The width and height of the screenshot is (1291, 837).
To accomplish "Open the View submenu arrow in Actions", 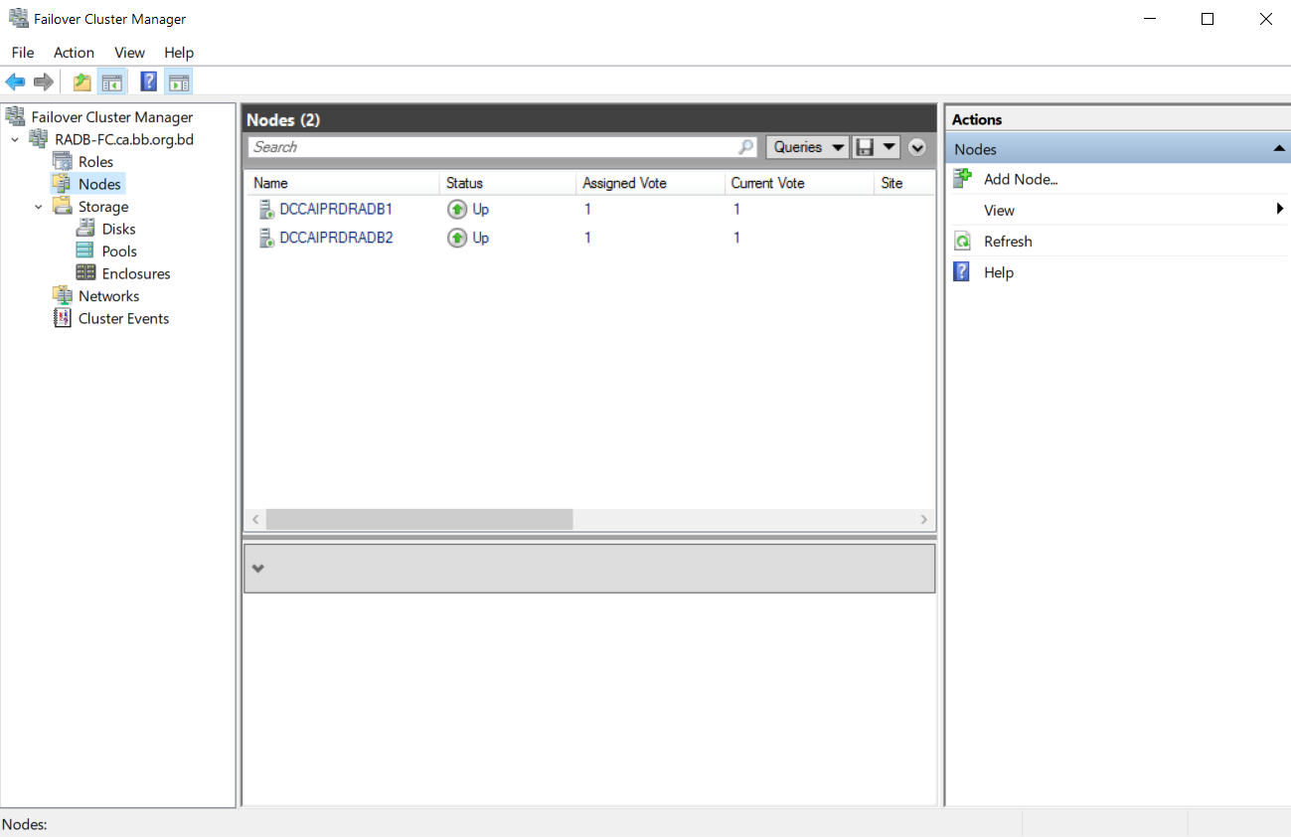I will [x=1280, y=210].
